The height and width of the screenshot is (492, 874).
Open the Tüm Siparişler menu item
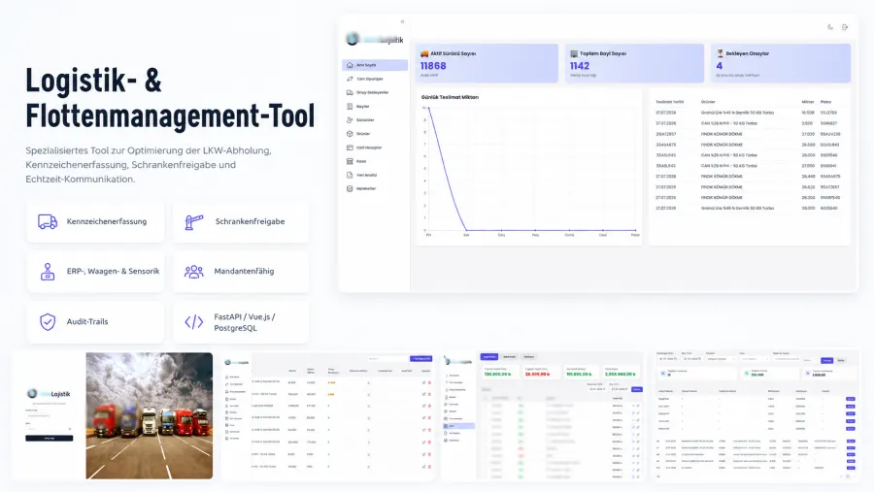tap(375, 80)
